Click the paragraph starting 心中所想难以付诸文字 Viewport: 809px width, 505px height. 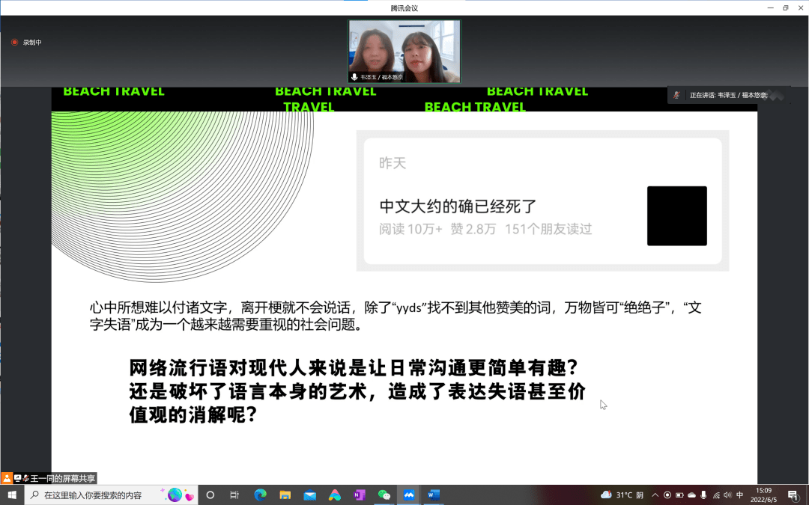pos(396,316)
